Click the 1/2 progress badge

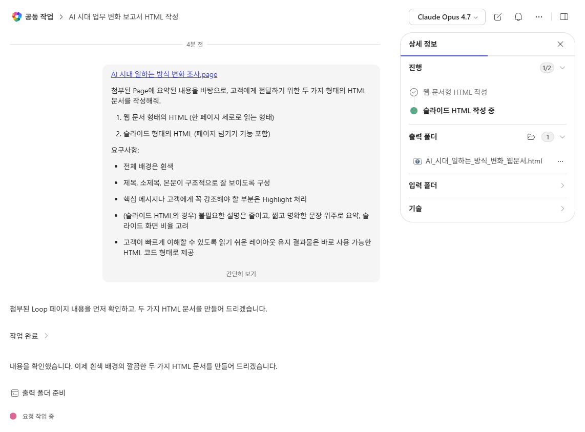pos(547,68)
